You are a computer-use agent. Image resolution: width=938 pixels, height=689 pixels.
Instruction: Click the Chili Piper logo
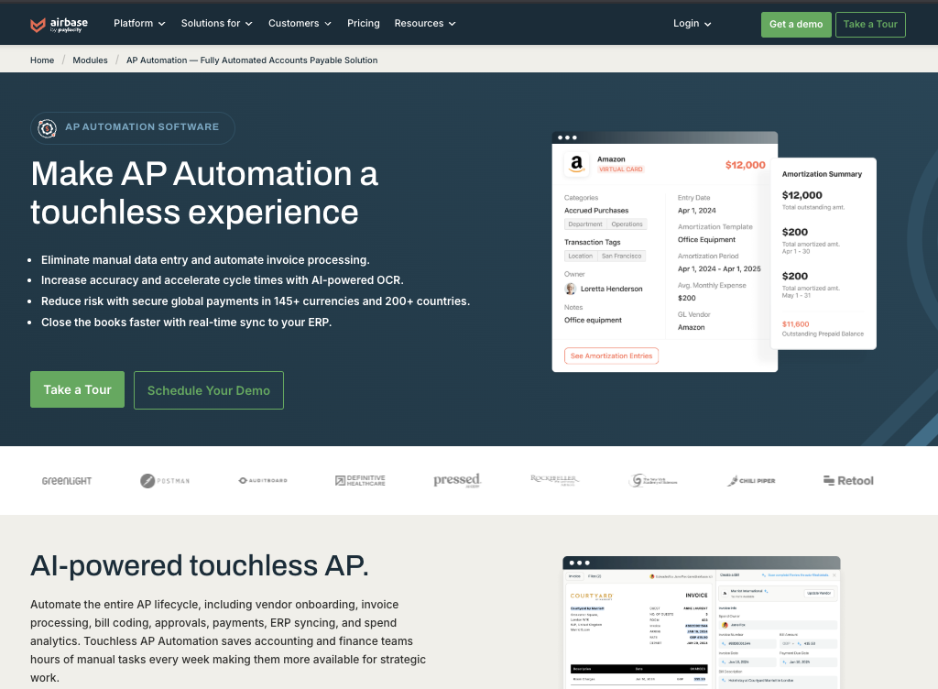pos(751,480)
